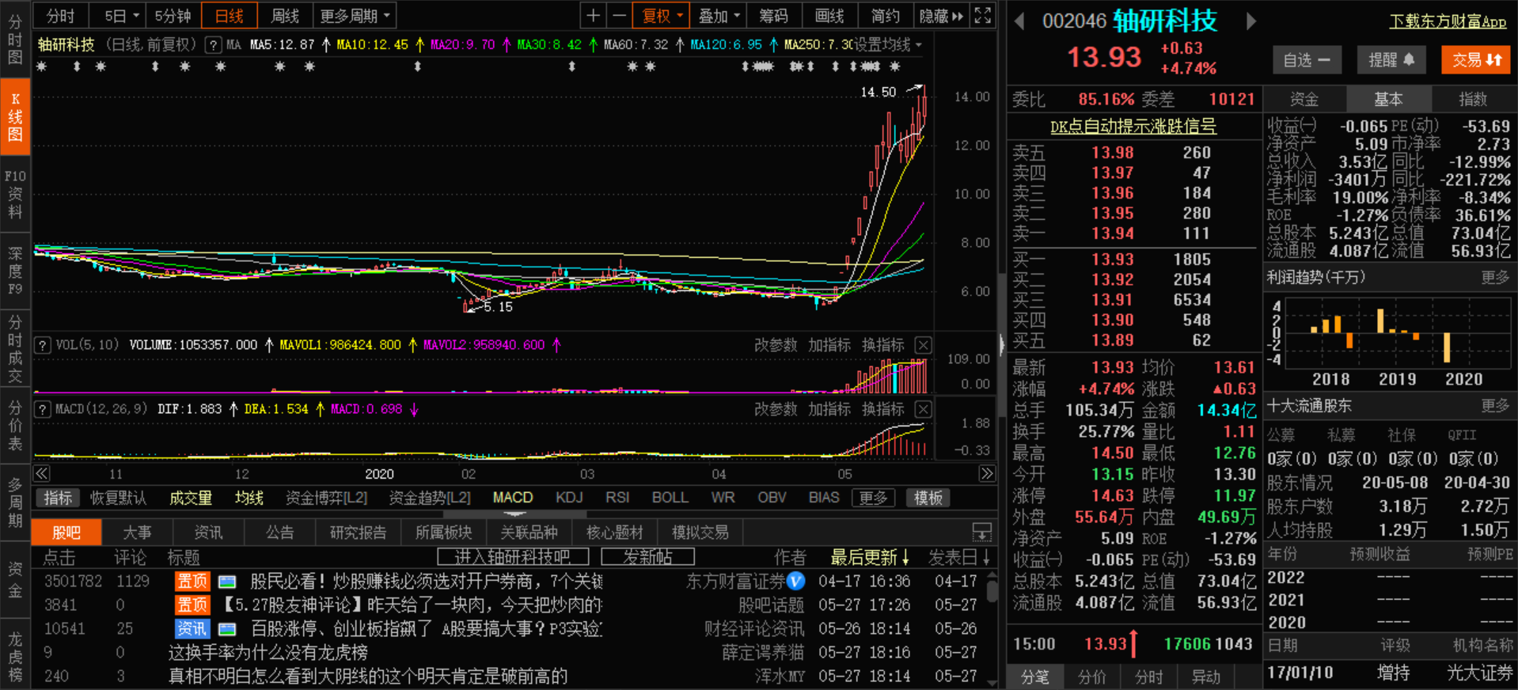The image size is (1518, 690).
Task: Click 提醒 bell alert button
Action: pos(1391,59)
